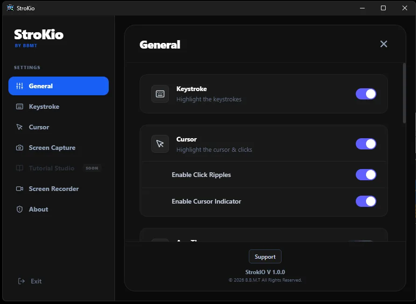The image size is (416, 304).
Task: Click the 'StrokIO V 1.0.0' version text
Action: click(x=265, y=272)
